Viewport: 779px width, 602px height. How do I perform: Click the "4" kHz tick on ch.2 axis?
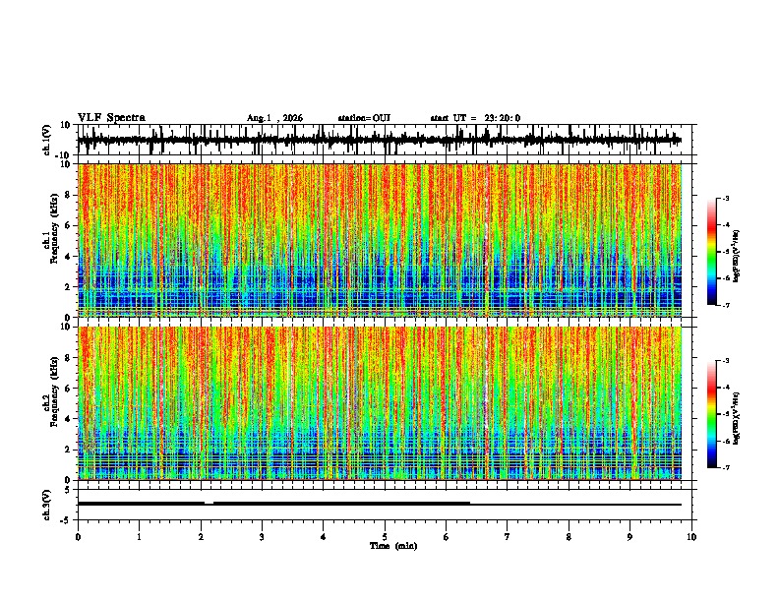[x=69, y=419]
